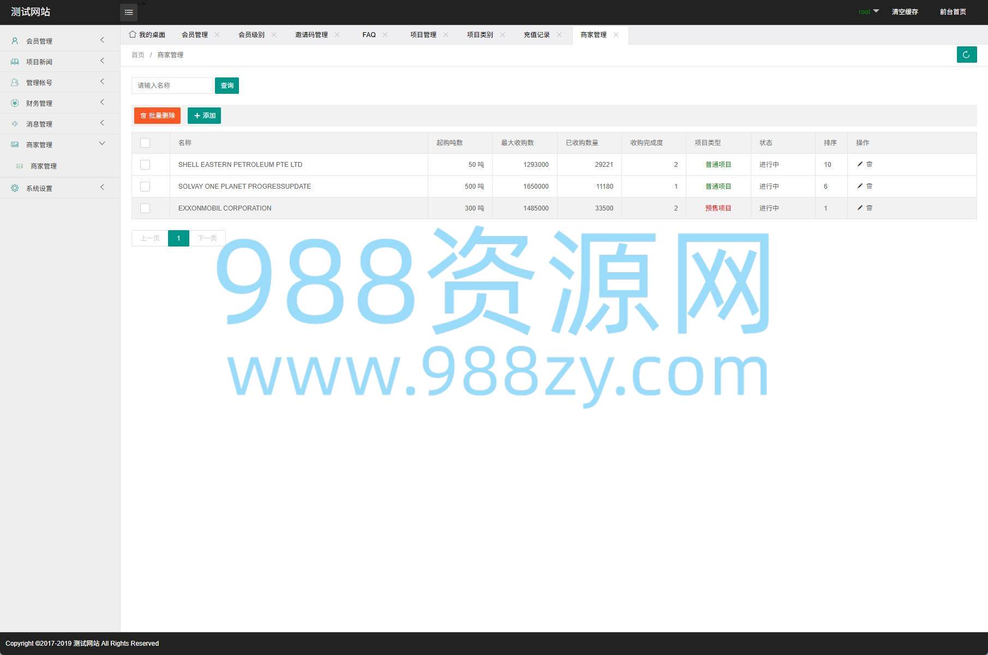
Task: Open the root user dropdown
Action: [868, 11]
